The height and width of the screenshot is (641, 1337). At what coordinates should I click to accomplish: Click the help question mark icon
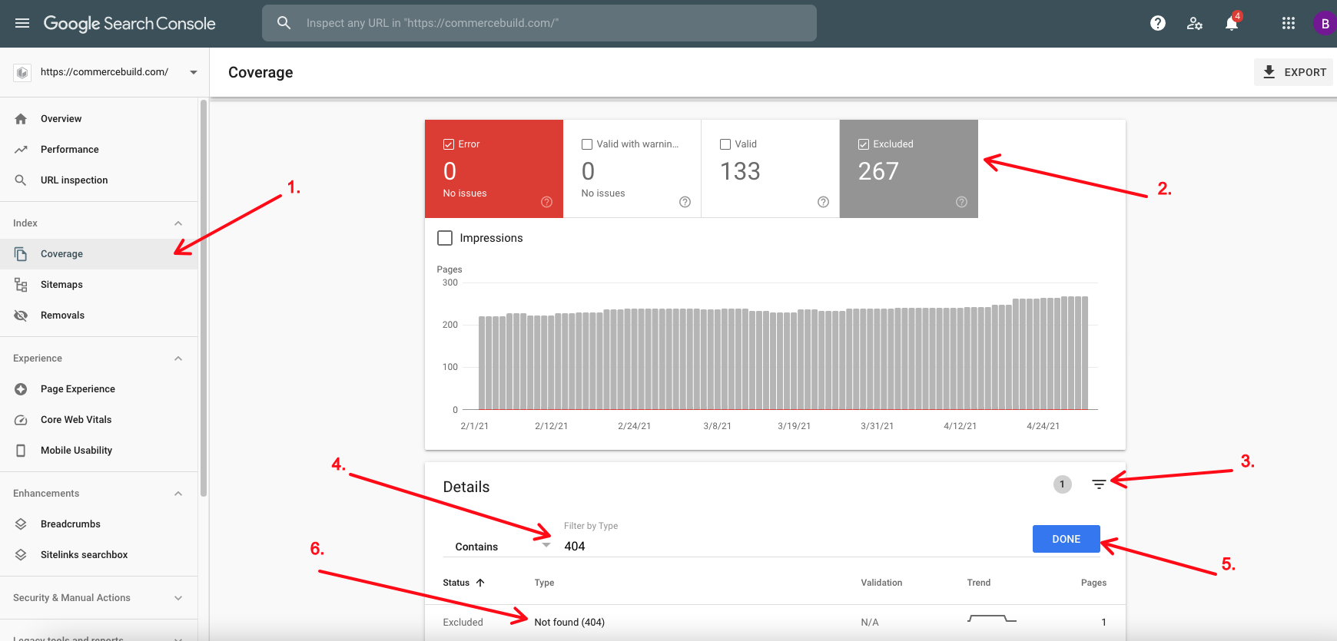(1157, 23)
